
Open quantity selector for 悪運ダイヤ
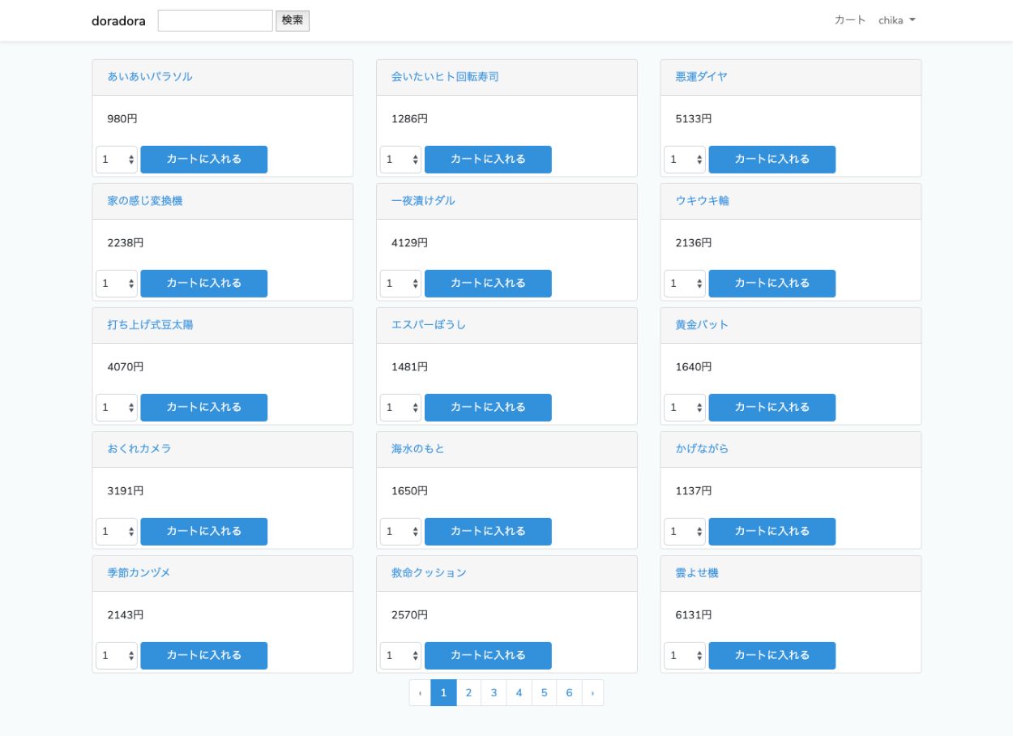point(685,160)
